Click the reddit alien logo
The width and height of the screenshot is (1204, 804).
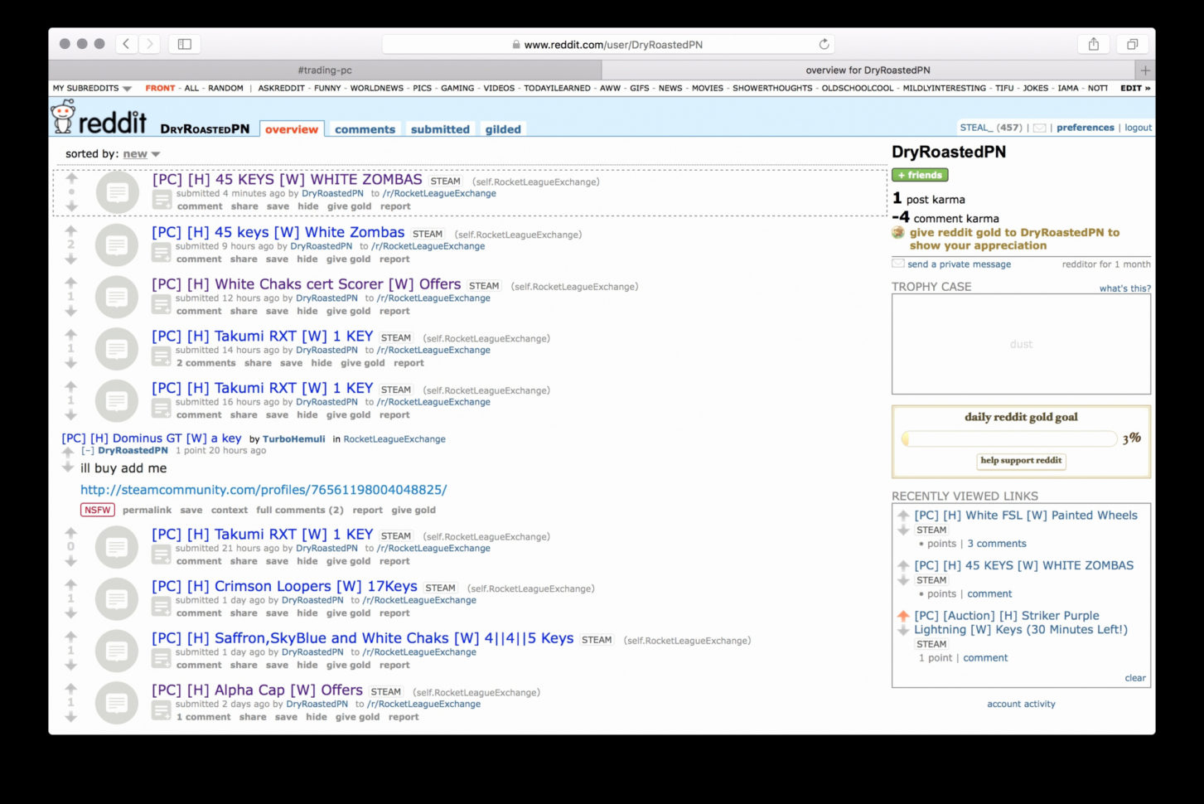click(63, 117)
